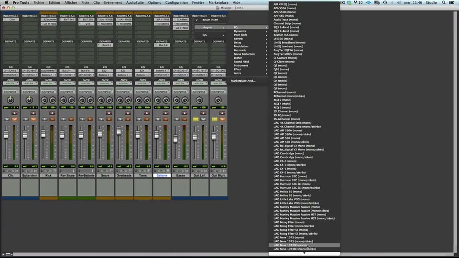Open Q10 insert on RevBatterie track

pyautogui.click(x=87, y=24)
